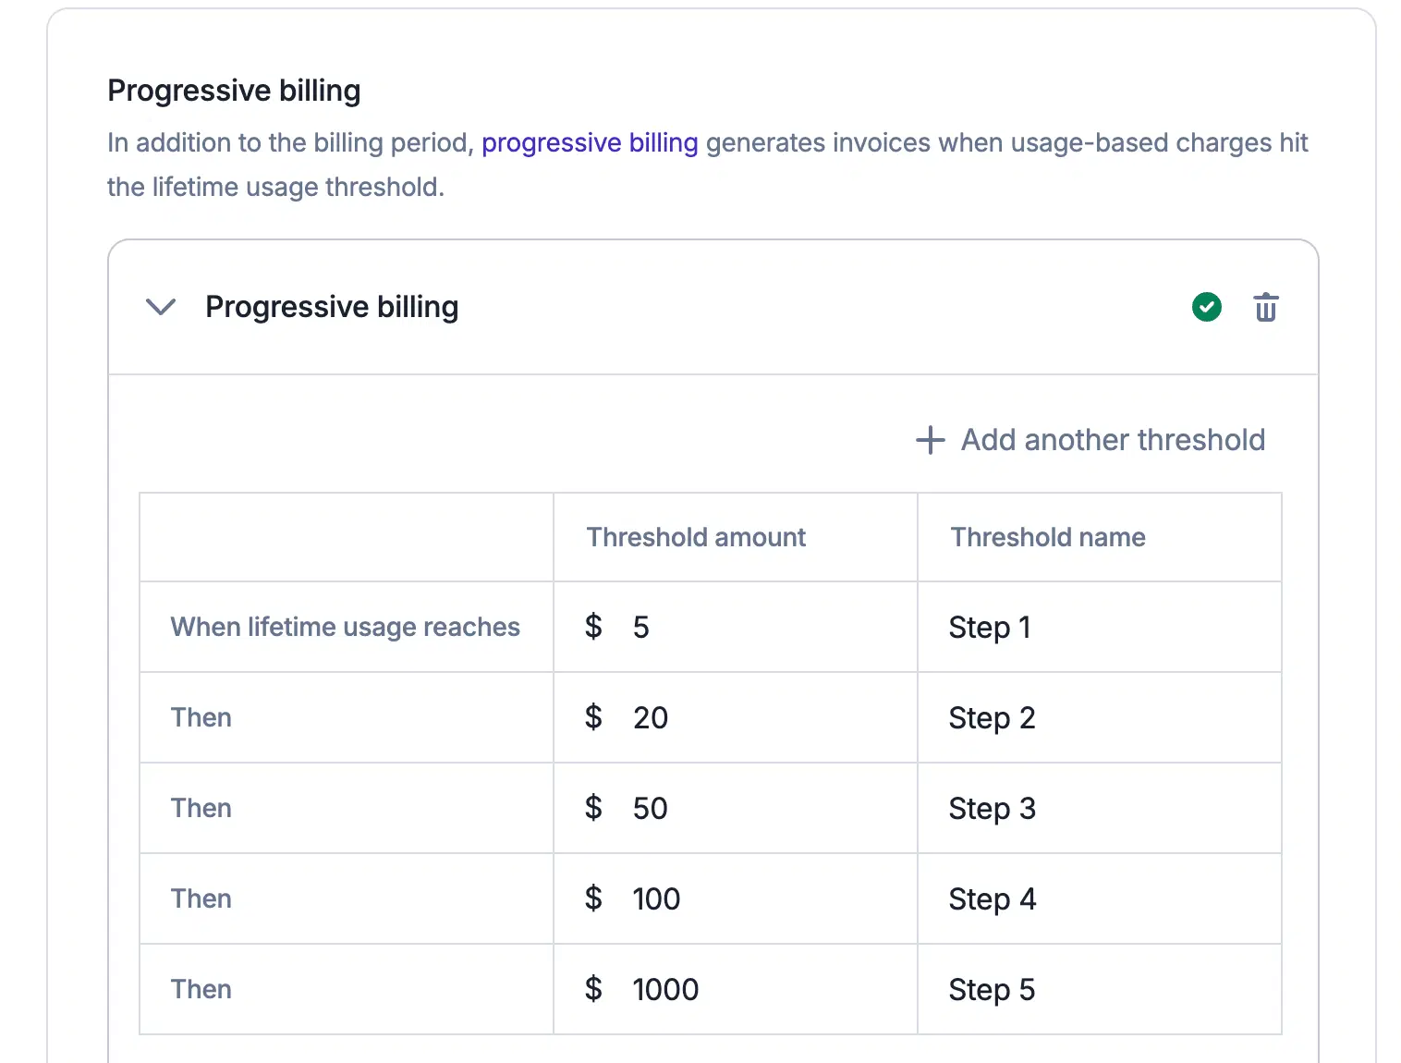Click the Progressive billing accordion title
This screenshot has height=1063, width=1401.
(332, 307)
